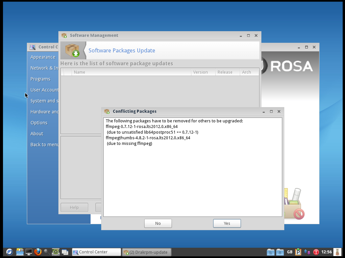
Task: Minimize the Conflicting Packages dialog
Action: pyautogui.click(x=264, y=112)
